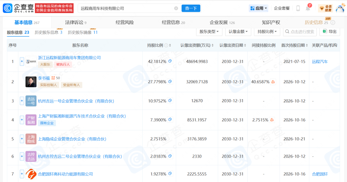This screenshot has height=182, width=347.
Task: Click share chart icon beside 42.1812%
Action: coord(170,61)
